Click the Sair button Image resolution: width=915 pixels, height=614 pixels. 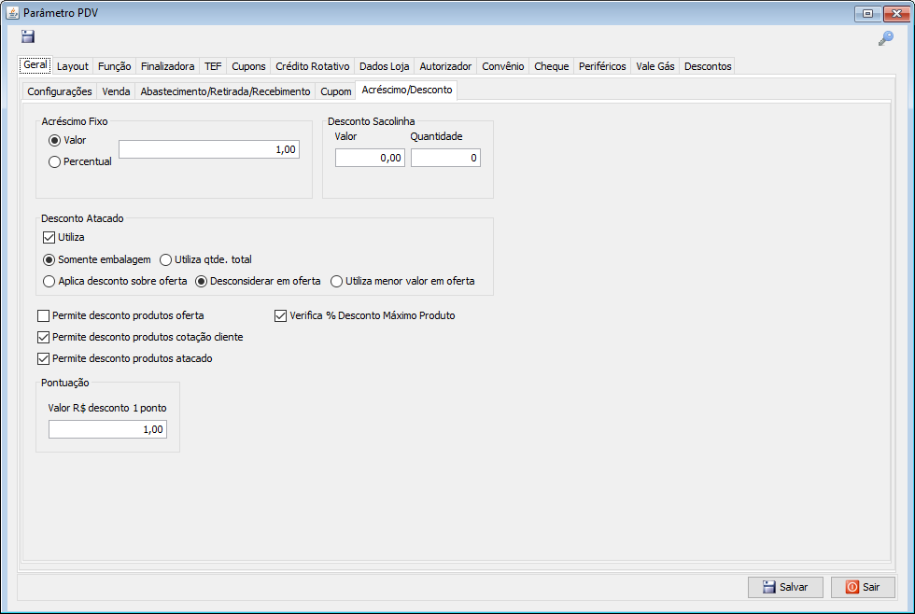[863, 587]
